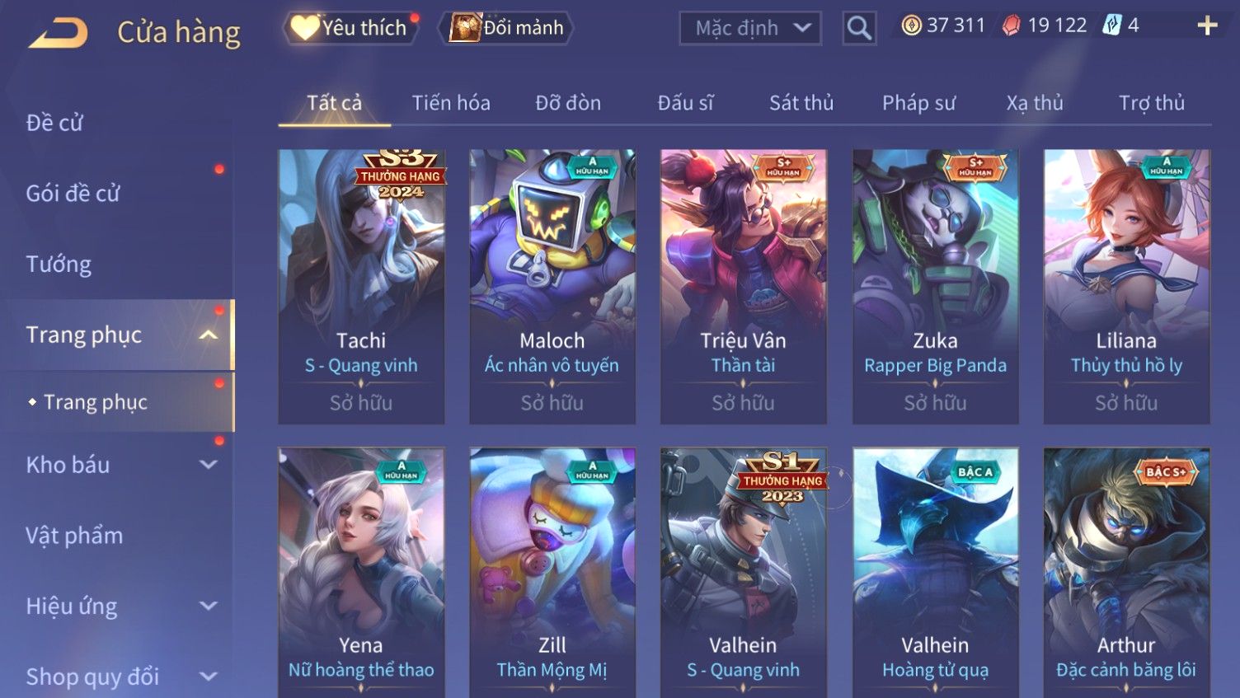Open the Tướng sidebar menu
1240x698 pixels.
click(x=59, y=265)
